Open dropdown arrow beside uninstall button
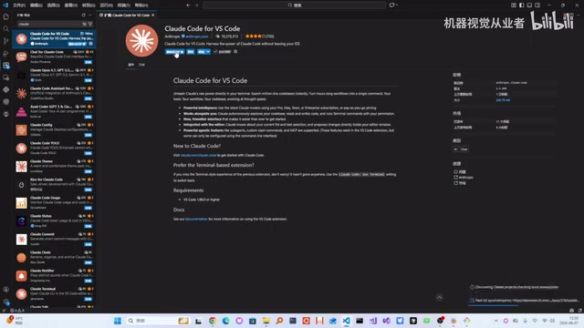584x328 pixels. 208,52
